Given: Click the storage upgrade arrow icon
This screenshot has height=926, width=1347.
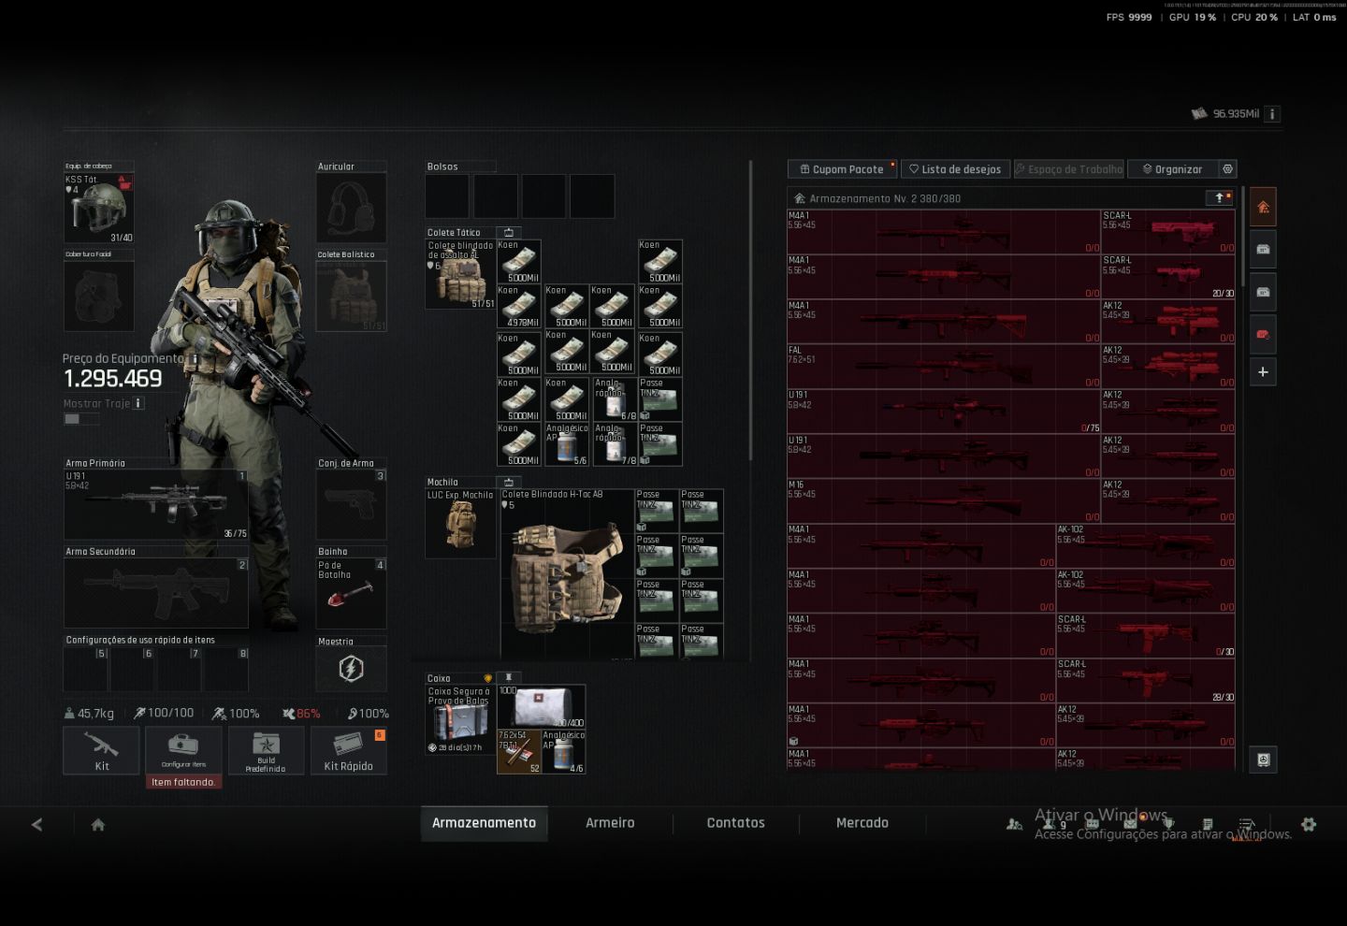Looking at the screenshot, I should point(1220,198).
